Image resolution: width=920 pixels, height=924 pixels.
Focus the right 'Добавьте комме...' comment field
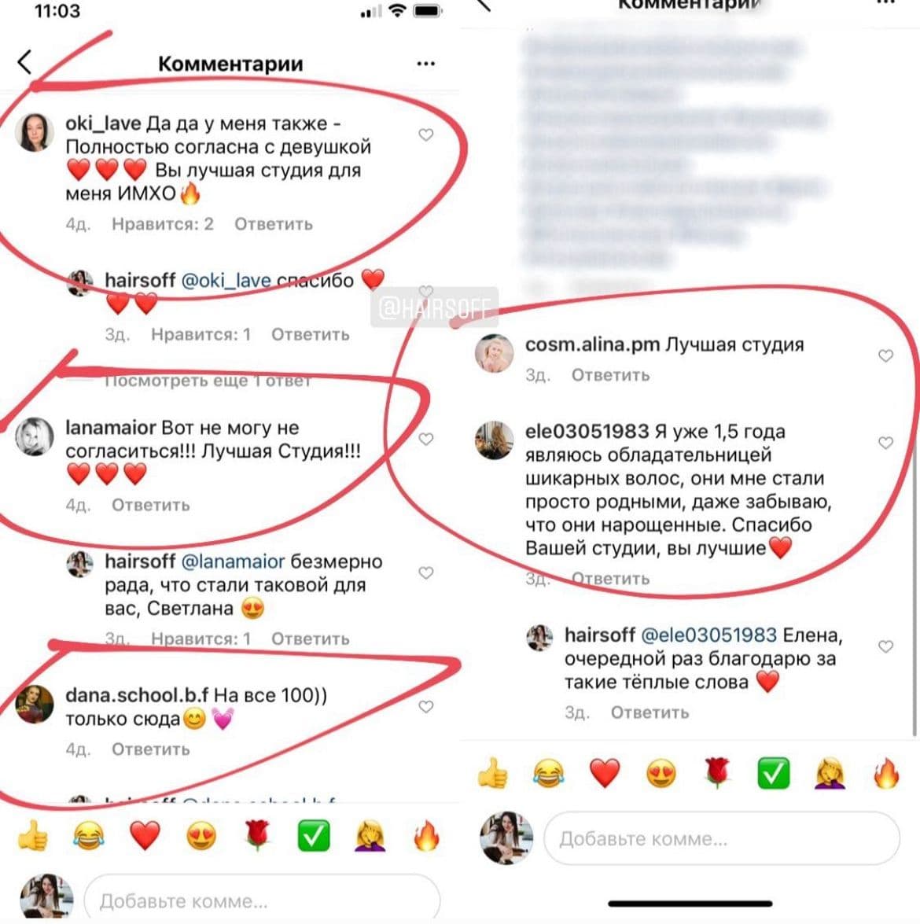click(721, 838)
